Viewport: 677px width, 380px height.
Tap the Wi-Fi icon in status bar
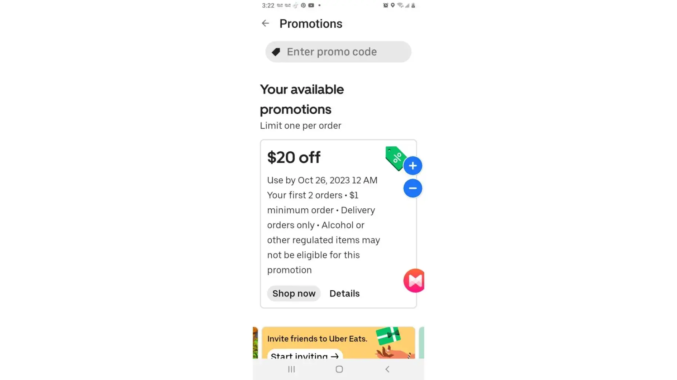[x=400, y=5]
